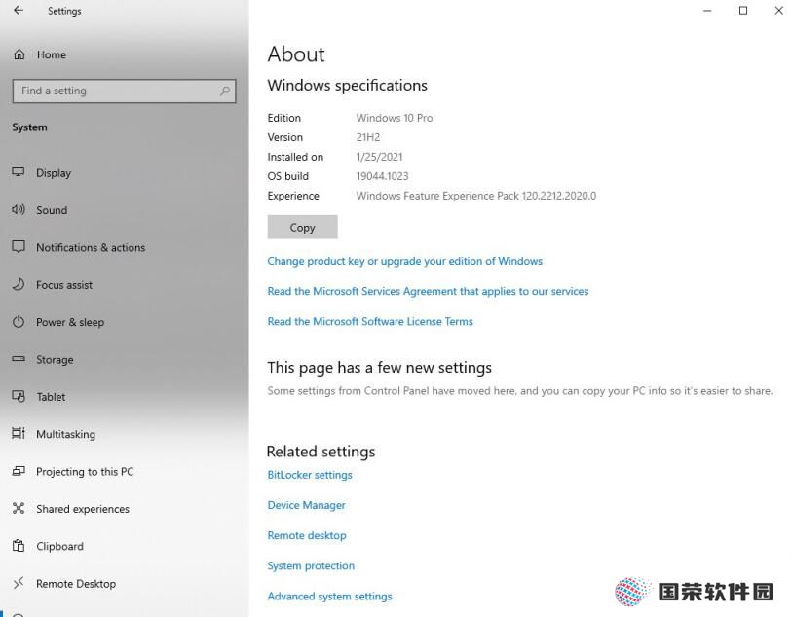
Task: Click the Remote Desktop icon in sidebar
Action: (19, 583)
